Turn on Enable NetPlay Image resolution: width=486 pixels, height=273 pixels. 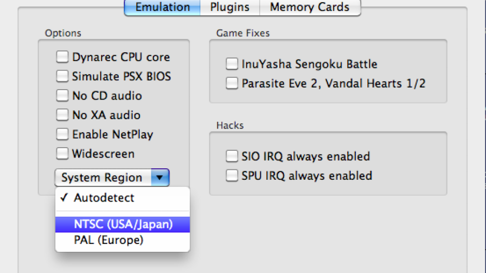(62, 134)
